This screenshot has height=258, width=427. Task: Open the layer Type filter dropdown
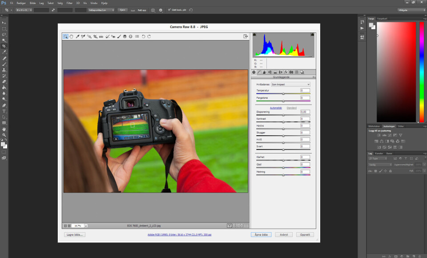point(378,158)
